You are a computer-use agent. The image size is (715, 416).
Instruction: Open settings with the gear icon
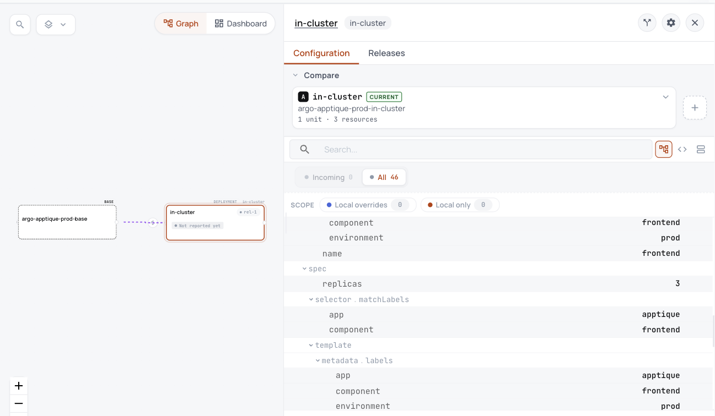[671, 23]
